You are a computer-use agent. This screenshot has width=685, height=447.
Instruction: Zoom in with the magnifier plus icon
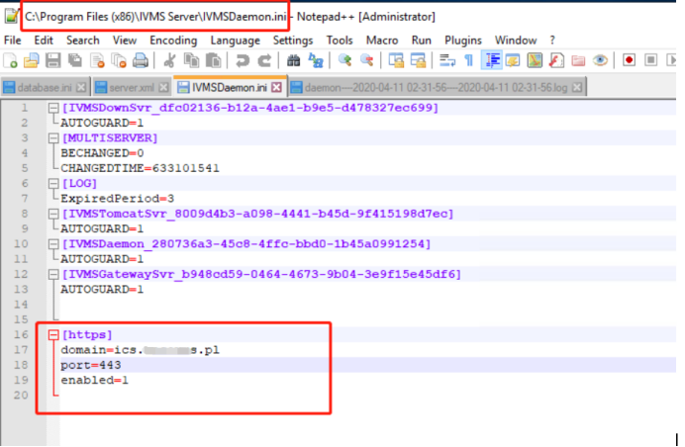pyautogui.click(x=344, y=60)
